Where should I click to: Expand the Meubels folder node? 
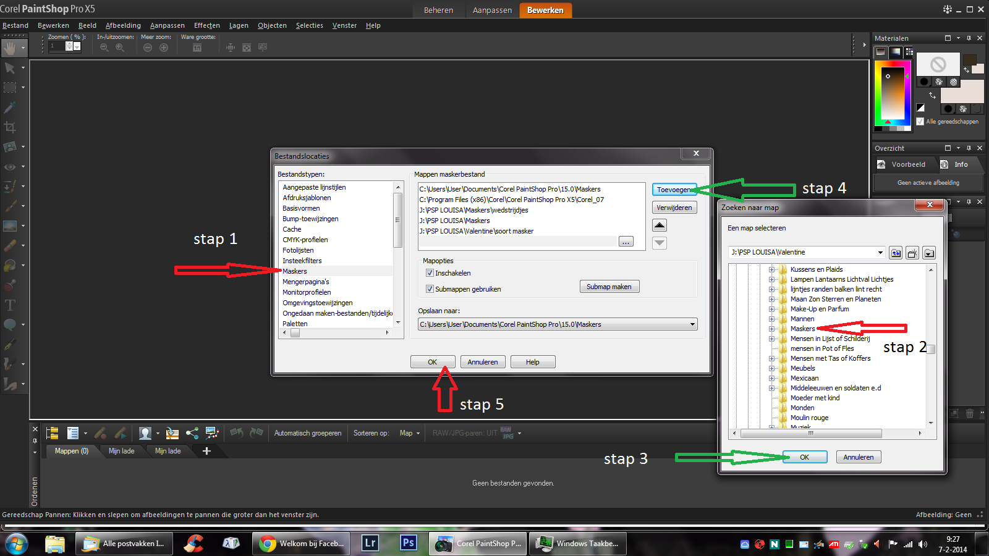pyautogui.click(x=771, y=368)
